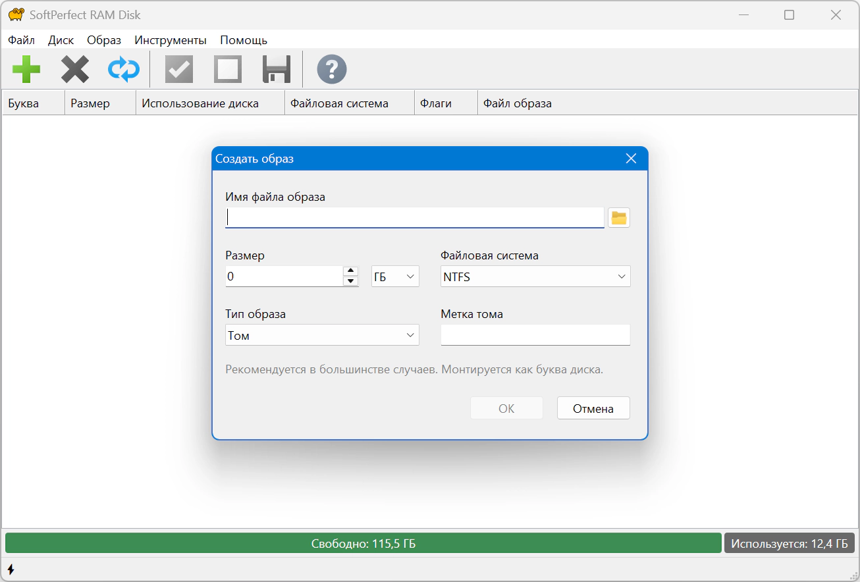Open the Помощь menu
The width and height of the screenshot is (860, 582).
[x=244, y=40]
